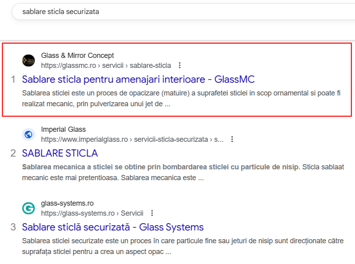The image size is (355, 264).
Task: Click the snippet starting 'Sablarea mecanica a sticlei'
Action: (183, 172)
